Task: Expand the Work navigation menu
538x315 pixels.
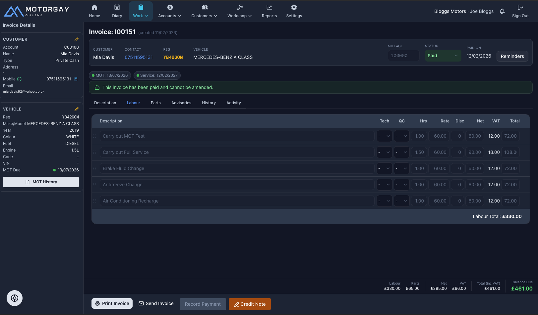Action: [141, 11]
